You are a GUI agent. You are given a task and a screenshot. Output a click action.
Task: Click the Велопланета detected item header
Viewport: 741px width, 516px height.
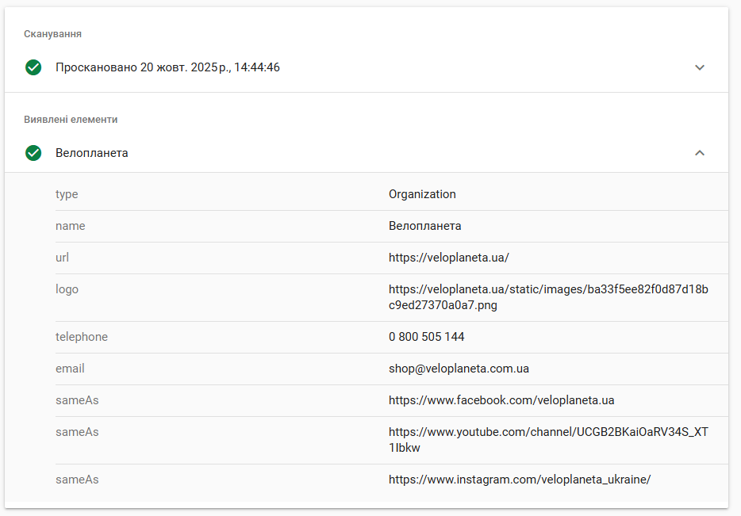[x=92, y=153]
